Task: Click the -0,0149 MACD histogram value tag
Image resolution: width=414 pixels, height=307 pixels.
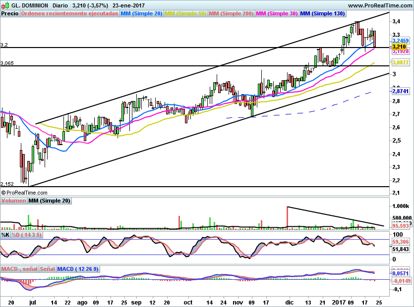Action: [x=401, y=281]
